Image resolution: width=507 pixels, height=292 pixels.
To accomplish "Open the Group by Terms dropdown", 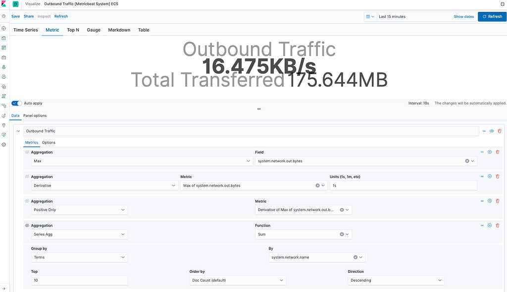I will (79, 257).
